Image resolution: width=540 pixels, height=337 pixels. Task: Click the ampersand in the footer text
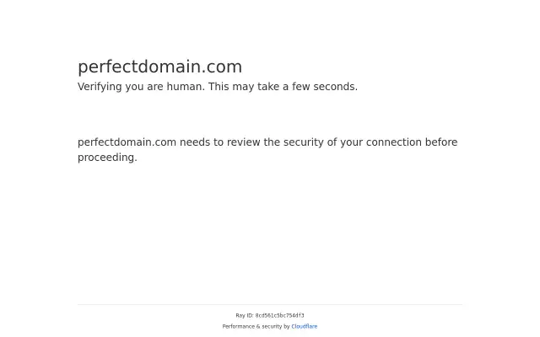[x=258, y=326]
